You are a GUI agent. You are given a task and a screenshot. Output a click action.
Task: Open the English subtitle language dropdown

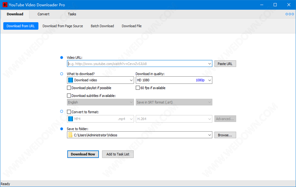click(100, 102)
